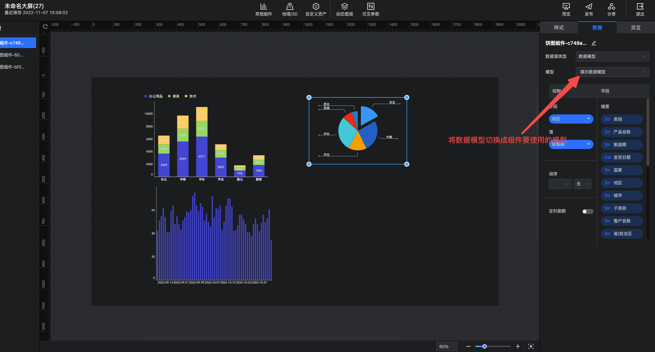The width and height of the screenshot is (655, 352).
Task: Toggle the 定时刷新 switch
Action: (587, 211)
